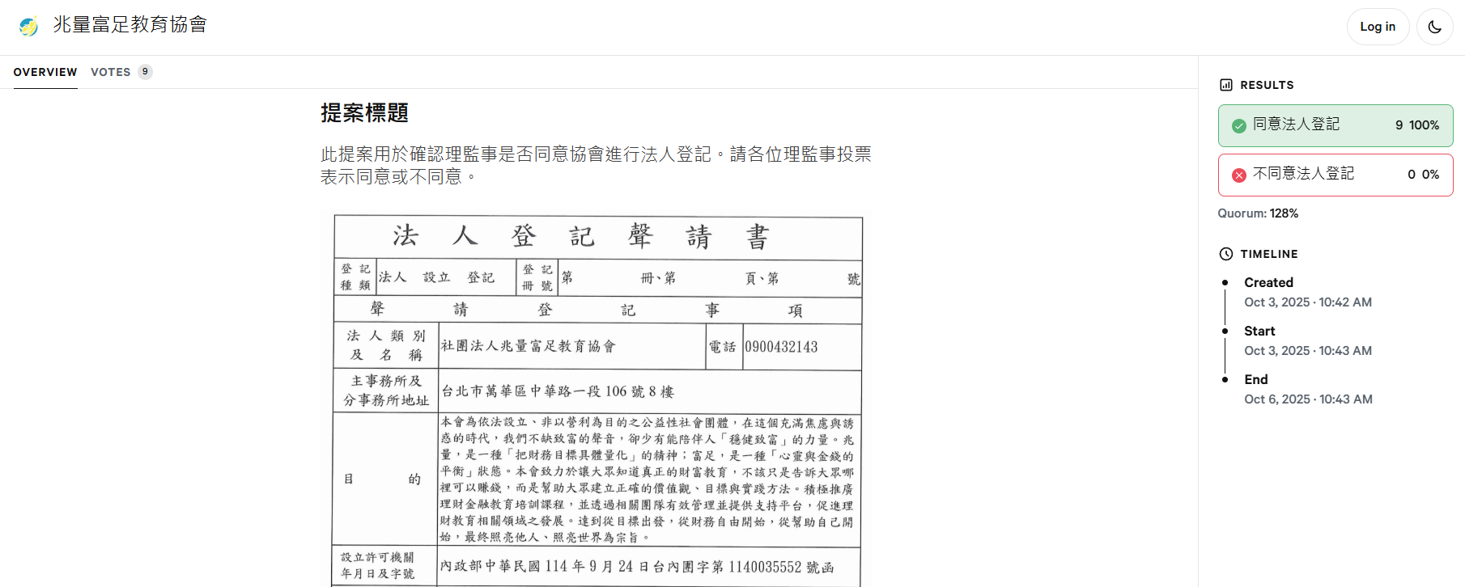Click the red X icon beside 不同意法人登記
This screenshot has height=587, width=1465.
tap(1238, 175)
